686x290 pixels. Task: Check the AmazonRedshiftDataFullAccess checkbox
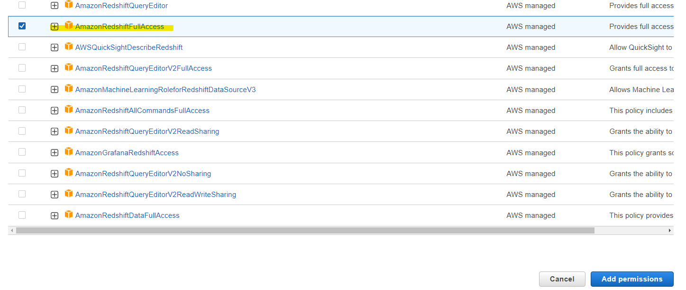tap(22, 215)
